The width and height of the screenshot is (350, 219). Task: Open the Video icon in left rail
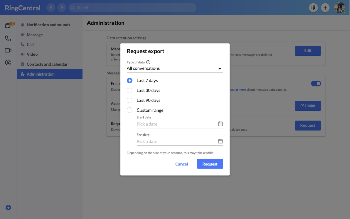click(x=8, y=50)
